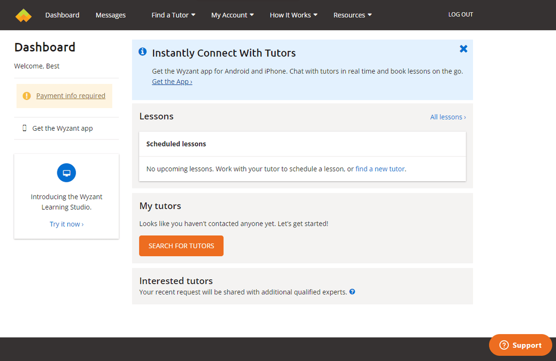Click the Try it now link
556x361 pixels.
pyautogui.click(x=66, y=224)
